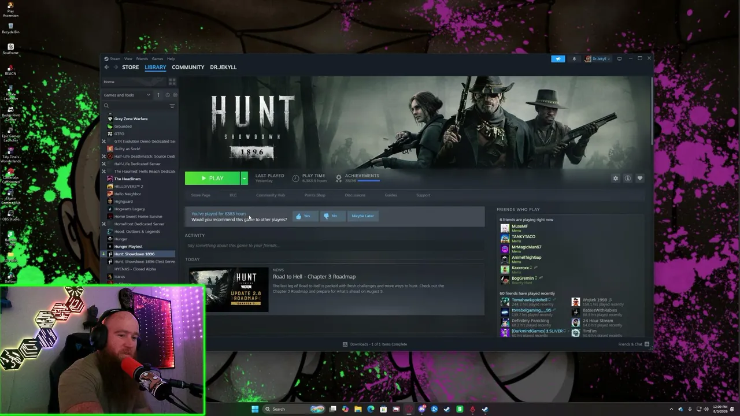Open the Community Hub link
The width and height of the screenshot is (740, 416).
point(271,195)
